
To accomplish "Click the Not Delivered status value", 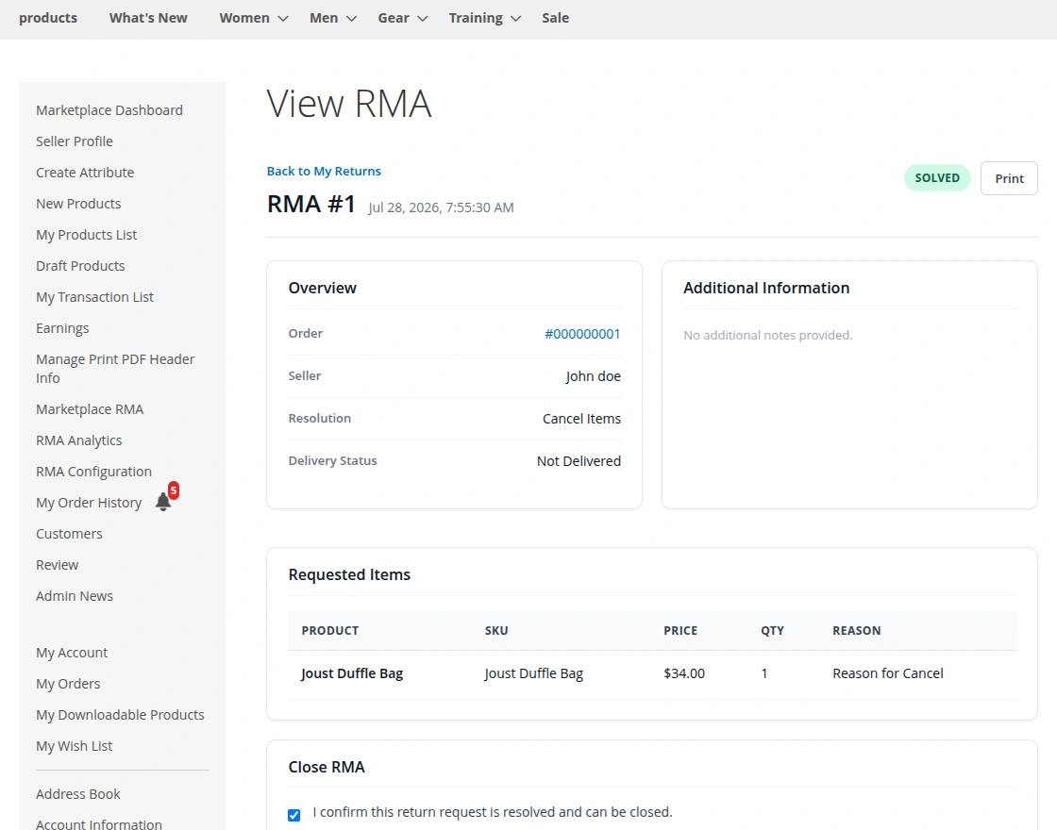I will [579, 461].
